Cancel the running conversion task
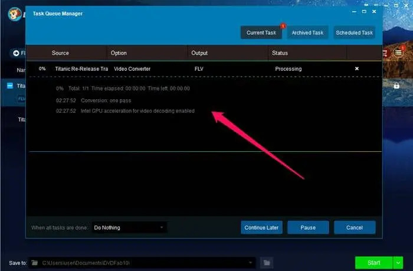Screen dimensions: 413x271 (355, 227)
